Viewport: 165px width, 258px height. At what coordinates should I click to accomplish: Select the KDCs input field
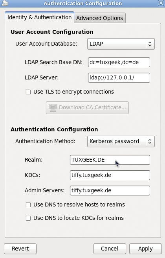pyautogui.click(x=110, y=175)
